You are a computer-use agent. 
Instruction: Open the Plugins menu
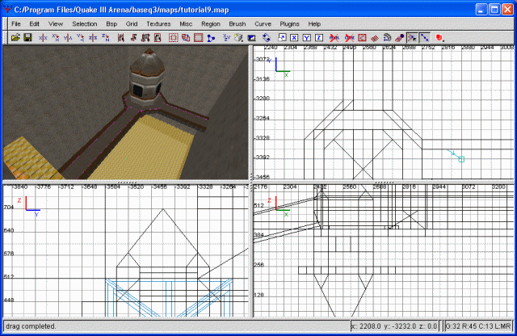point(289,23)
